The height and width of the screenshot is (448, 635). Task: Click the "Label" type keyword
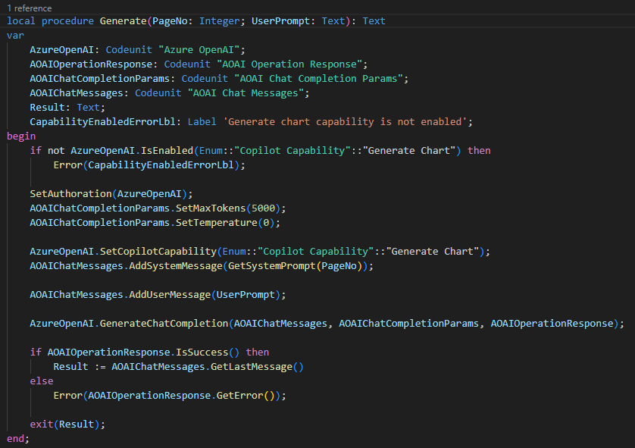[202, 122]
